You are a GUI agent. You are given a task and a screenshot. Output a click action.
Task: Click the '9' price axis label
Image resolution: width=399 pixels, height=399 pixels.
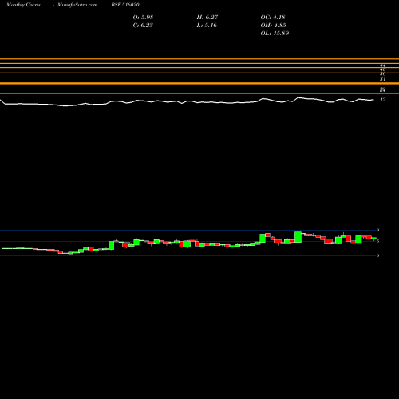[x=377, y=230]
